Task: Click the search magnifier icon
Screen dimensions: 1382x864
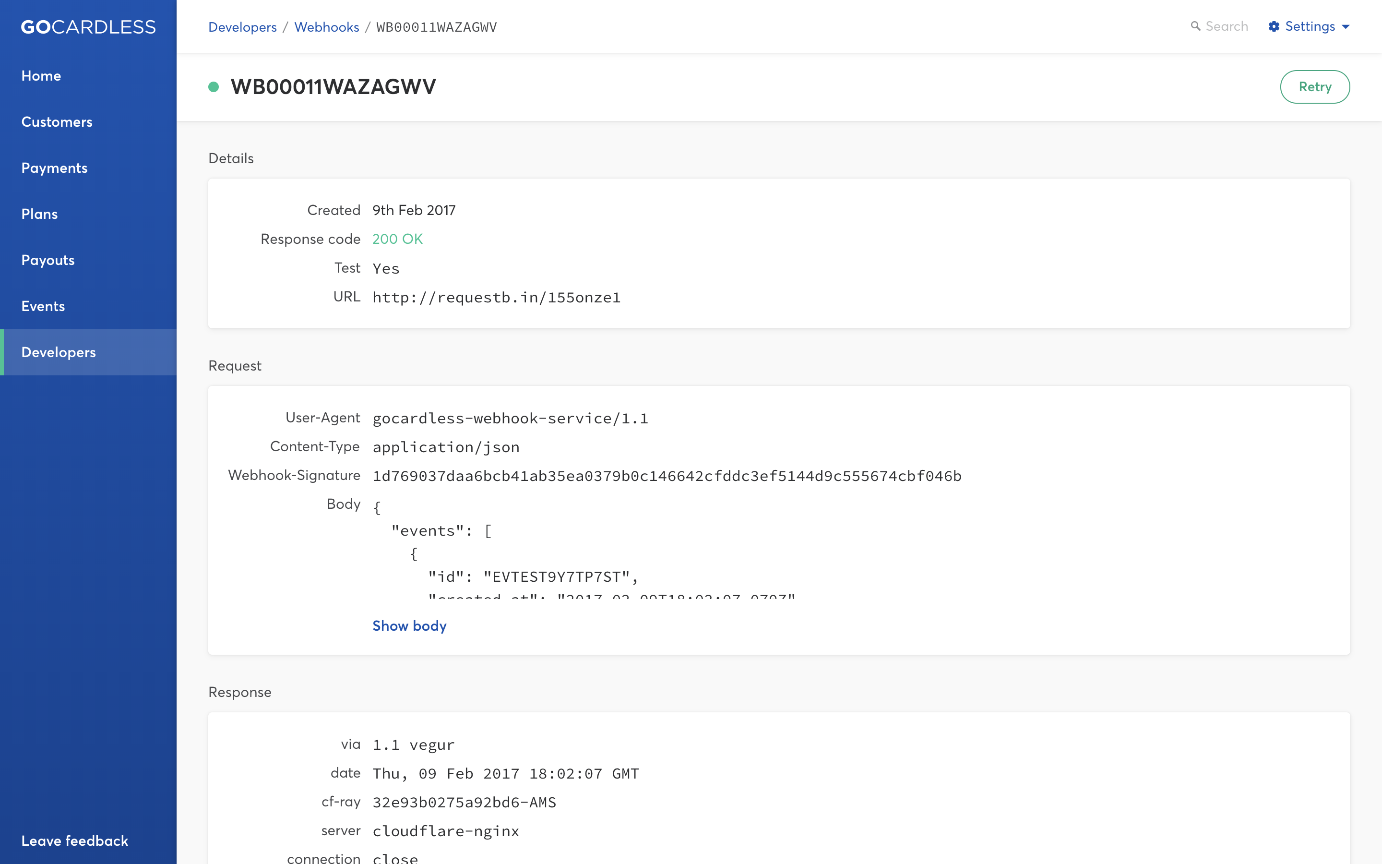Action: pyautogui.click(x=1195, y=26)
